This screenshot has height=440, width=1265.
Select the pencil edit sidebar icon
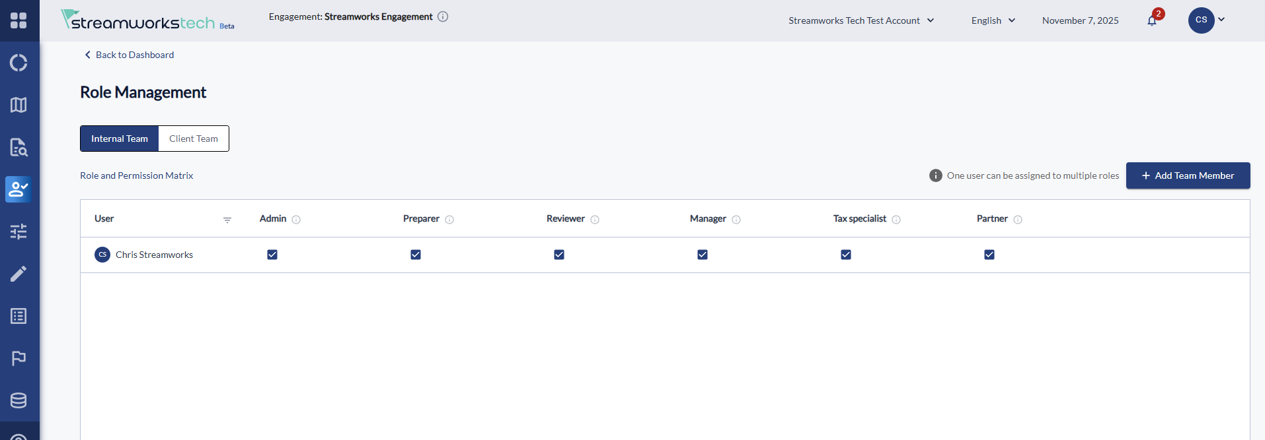pos(19,274)
